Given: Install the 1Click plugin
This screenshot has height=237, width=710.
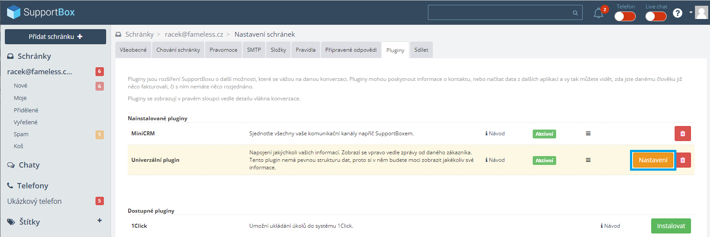Looking at the screenshot, I should [x=671, y=226].
